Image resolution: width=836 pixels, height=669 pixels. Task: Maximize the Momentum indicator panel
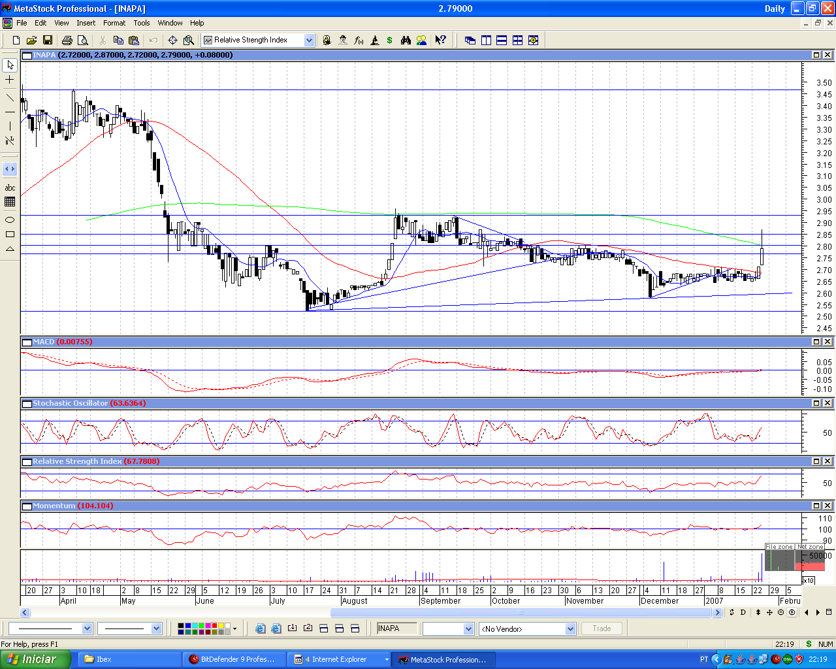[816, 506]
